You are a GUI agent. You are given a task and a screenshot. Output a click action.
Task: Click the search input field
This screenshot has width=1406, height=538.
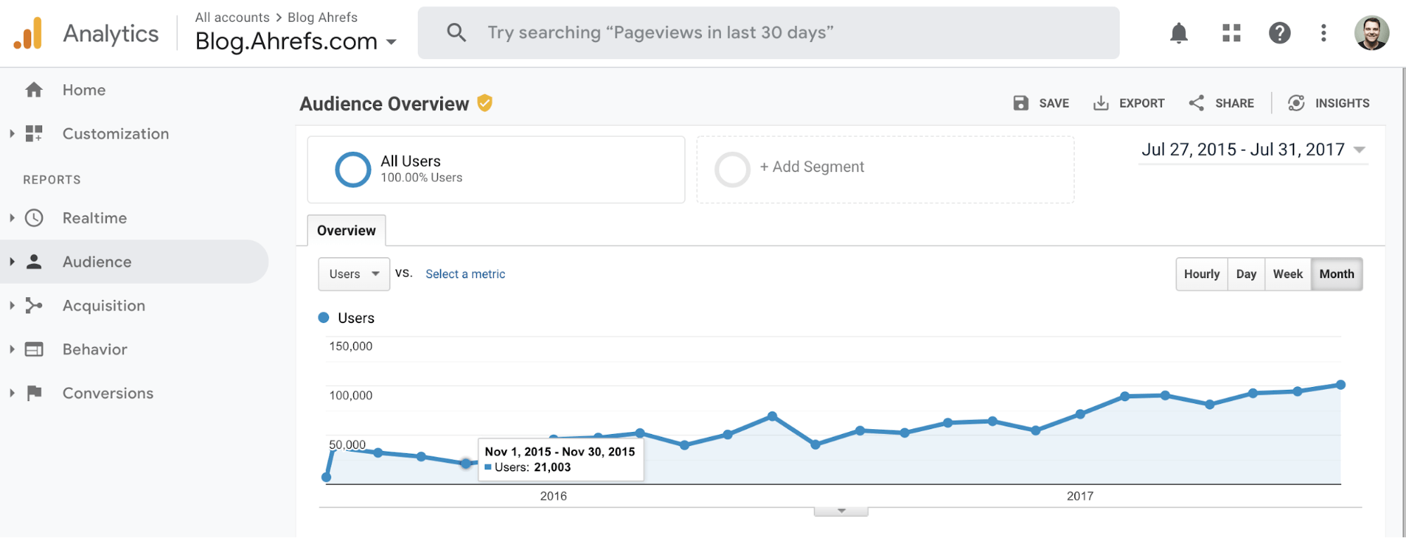(768, 33)
